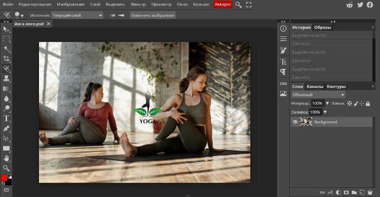The image size is (380, 197).
Task: Open the CSS panel icon
Action: click(x=283, y=83)
